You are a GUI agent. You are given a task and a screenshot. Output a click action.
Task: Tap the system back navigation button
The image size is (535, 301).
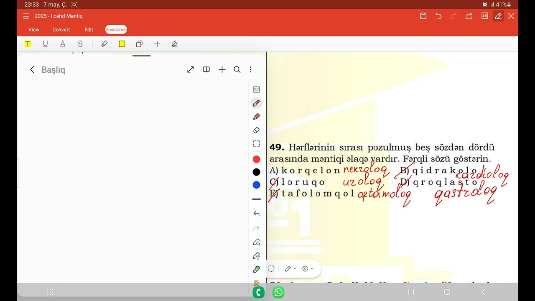click(484, 292)
